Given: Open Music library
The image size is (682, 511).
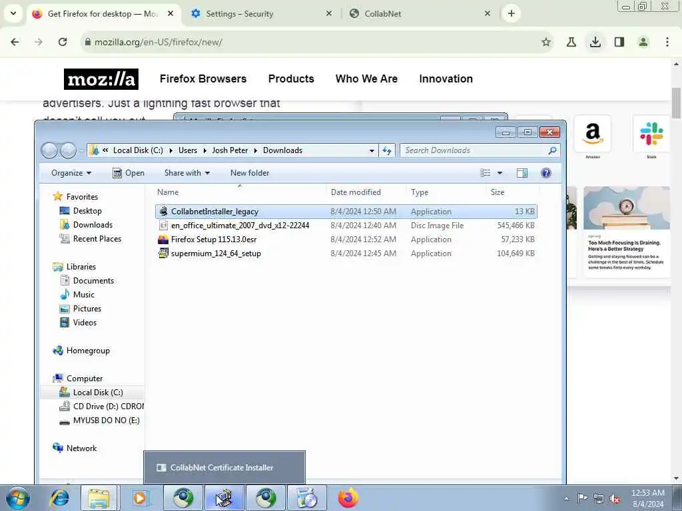Looking at the screenshot, I should point(83,295).
